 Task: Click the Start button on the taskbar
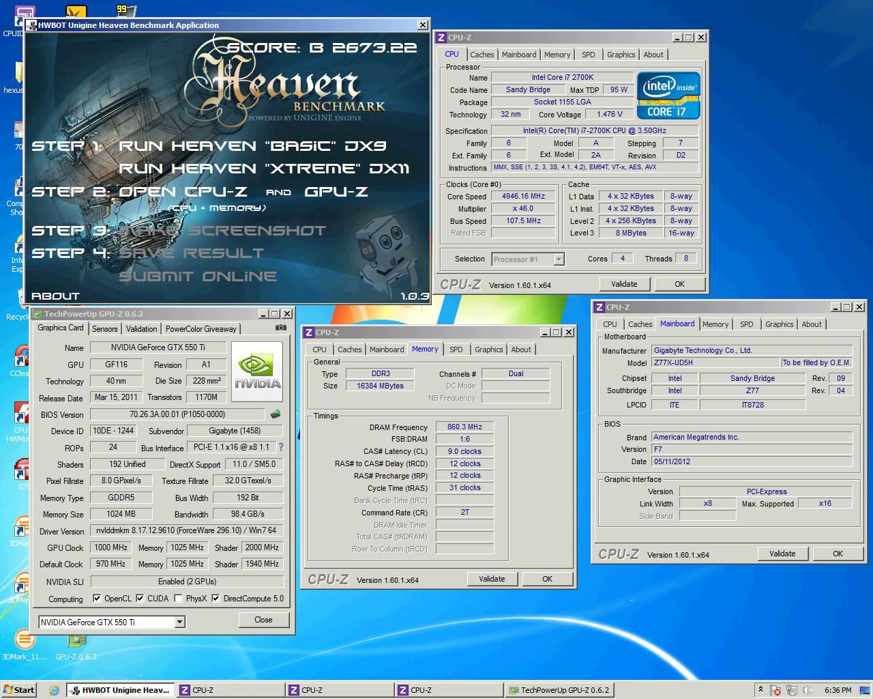(19, 690)
